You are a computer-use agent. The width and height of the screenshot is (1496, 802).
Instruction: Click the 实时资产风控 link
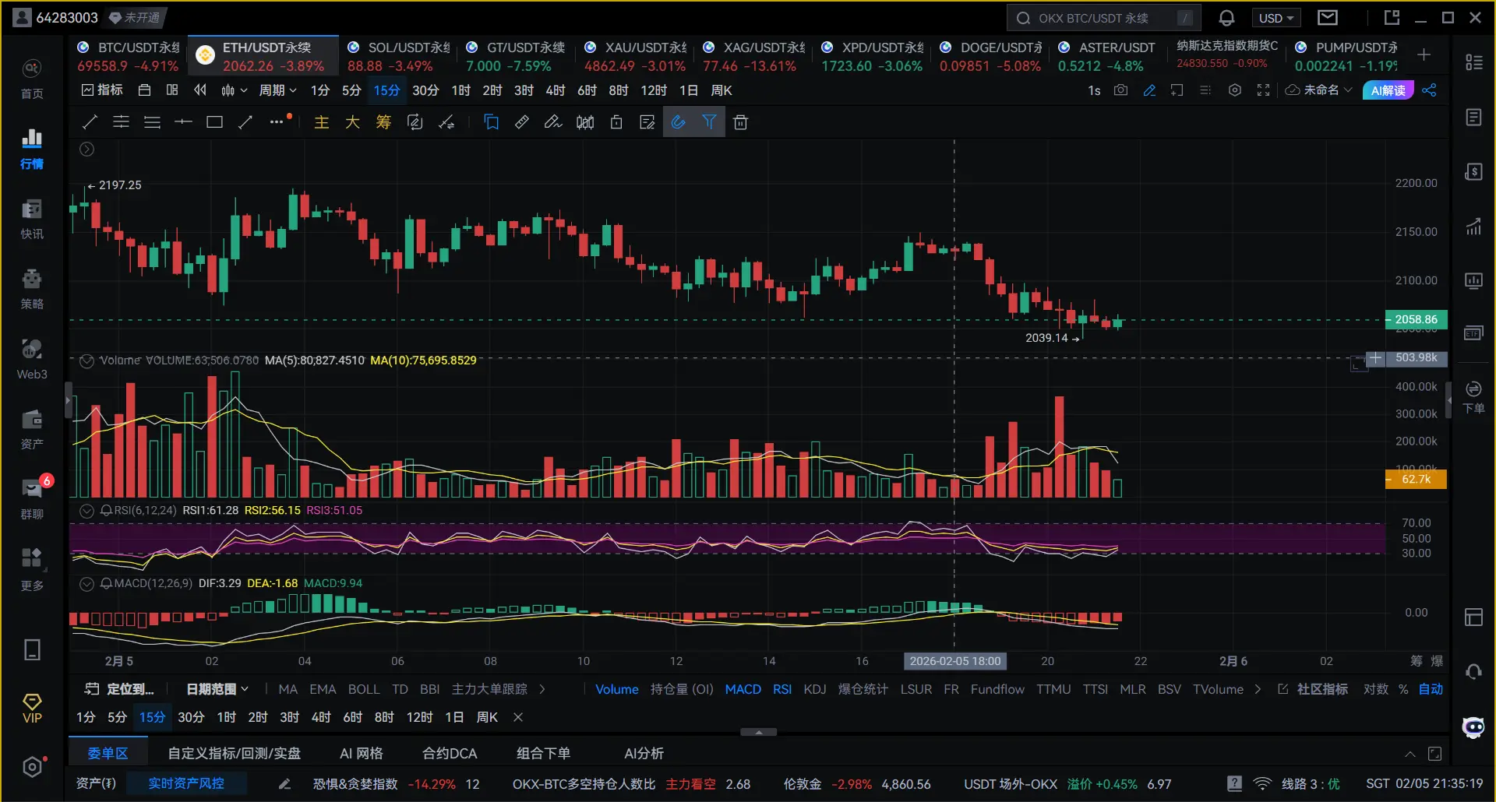click(186, 783)
